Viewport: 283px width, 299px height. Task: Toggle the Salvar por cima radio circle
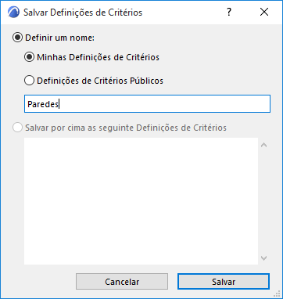click(x=17, y=128)
